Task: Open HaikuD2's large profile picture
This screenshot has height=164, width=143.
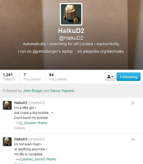Action: 71,14
